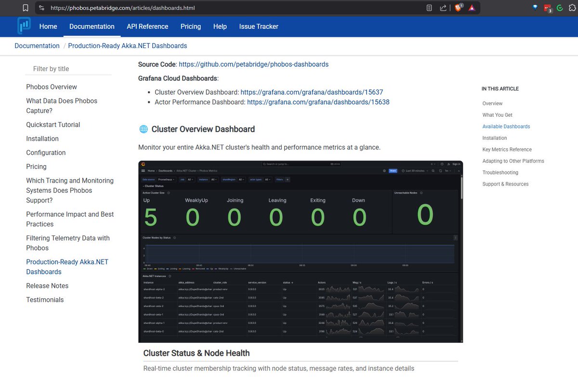This screenshot has height=383, width=578.
Task: Open Phobos Overview in the sidebar
Action: coord(52,87)
